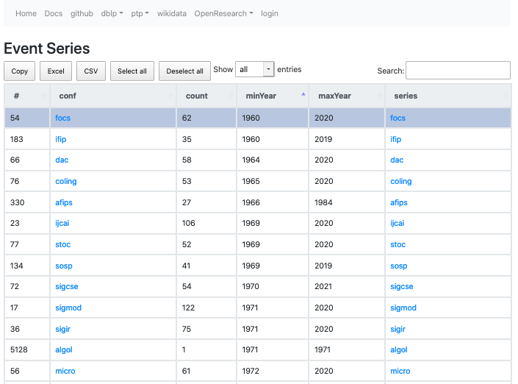Open coling link in series column
The width and height of the screenshot is (518, 384).
(x=401, y=181)
